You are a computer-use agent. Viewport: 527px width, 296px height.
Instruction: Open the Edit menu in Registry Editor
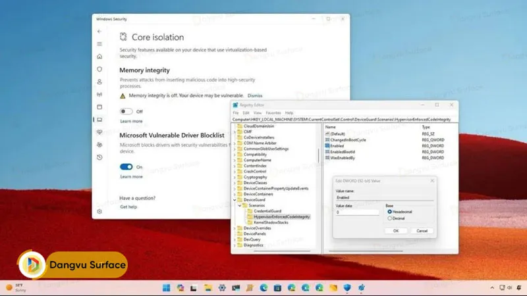click(x=246, y=112)
